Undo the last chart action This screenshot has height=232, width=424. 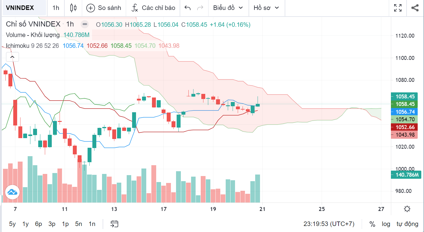click(x=187, y=8)
